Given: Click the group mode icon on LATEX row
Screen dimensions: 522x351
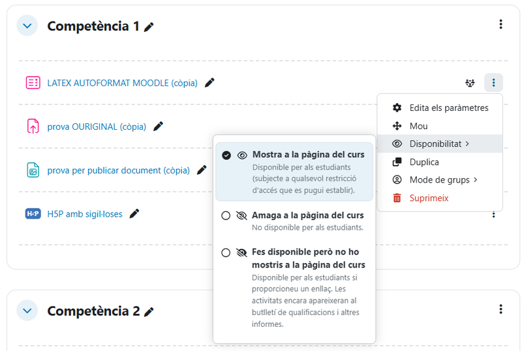Looking at the screenshot, I should pyautogui.click(x=470, y=83).
